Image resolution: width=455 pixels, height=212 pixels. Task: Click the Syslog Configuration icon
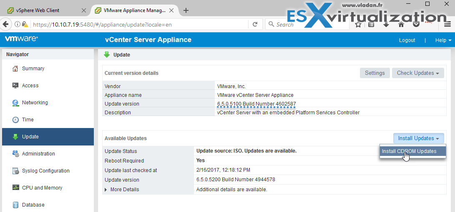point(15,171)
